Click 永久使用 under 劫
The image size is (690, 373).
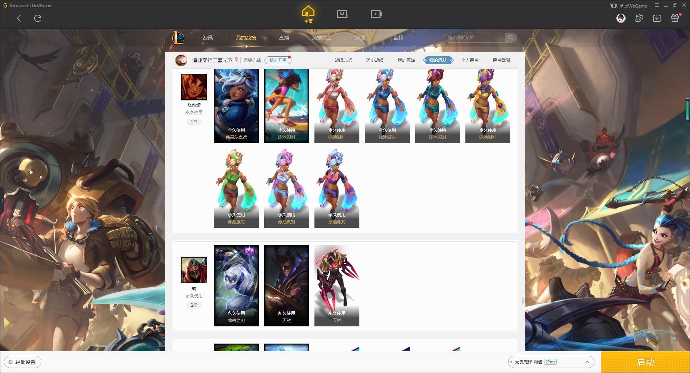pyautogui.click(x=194, y=296)
